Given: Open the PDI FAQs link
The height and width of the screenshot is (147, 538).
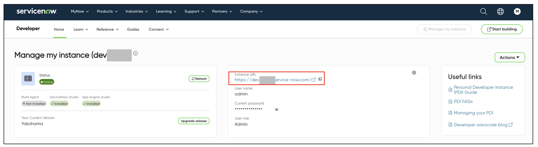Looking at the screenshot, I should [x=463, y=101].
